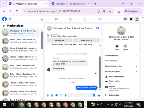This screenshot has height=108, width=144.
Task: Open the $1,050 listing title link
Action: coord(64,36)
